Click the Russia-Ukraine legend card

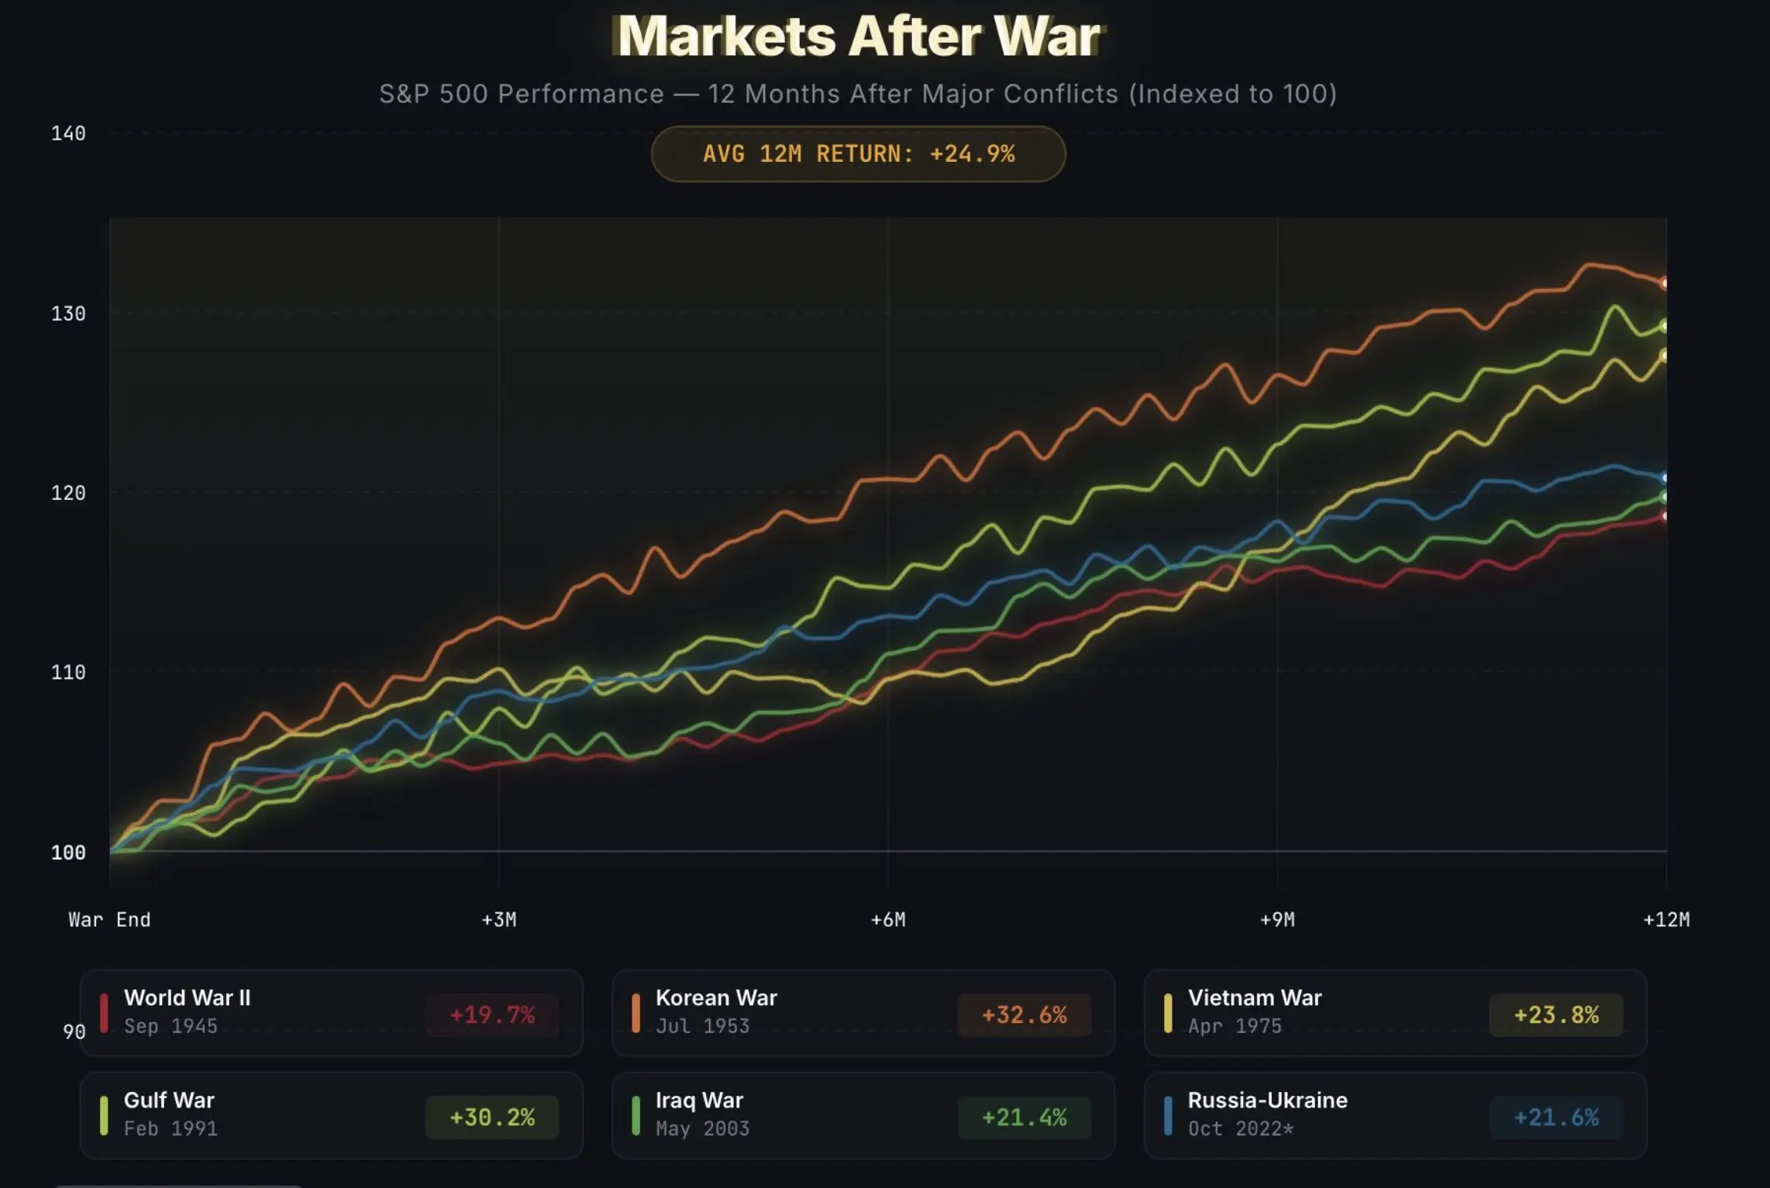[x=1396, y=1116]
